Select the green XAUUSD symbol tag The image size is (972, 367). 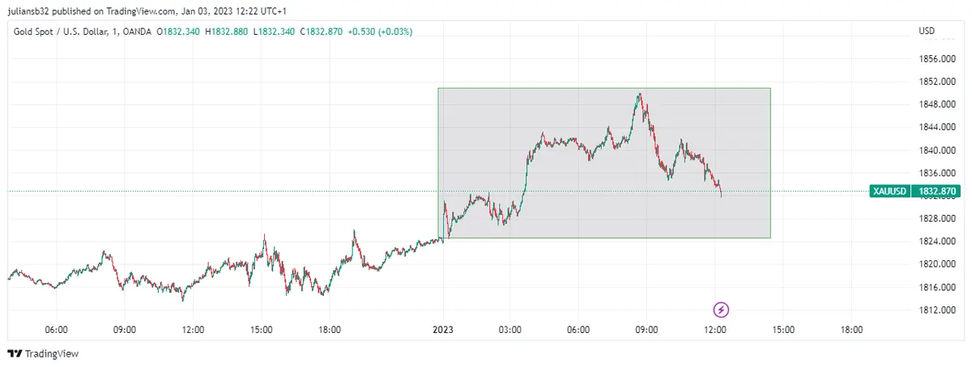tap(889, 192)
